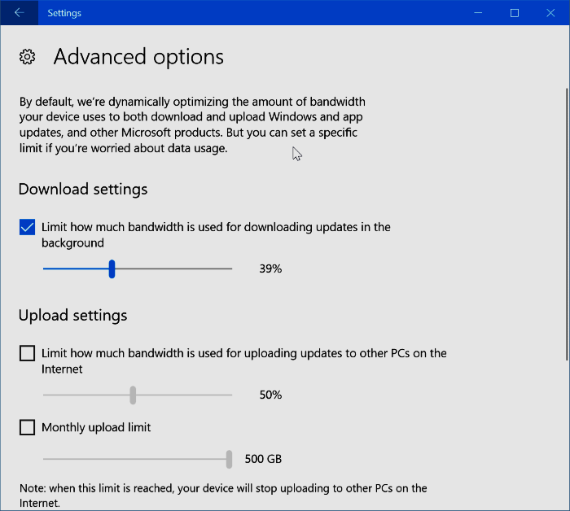Tick the Monthly upload limit checkbox
Viewport: 570px width, 511px height.
point(27,427)
